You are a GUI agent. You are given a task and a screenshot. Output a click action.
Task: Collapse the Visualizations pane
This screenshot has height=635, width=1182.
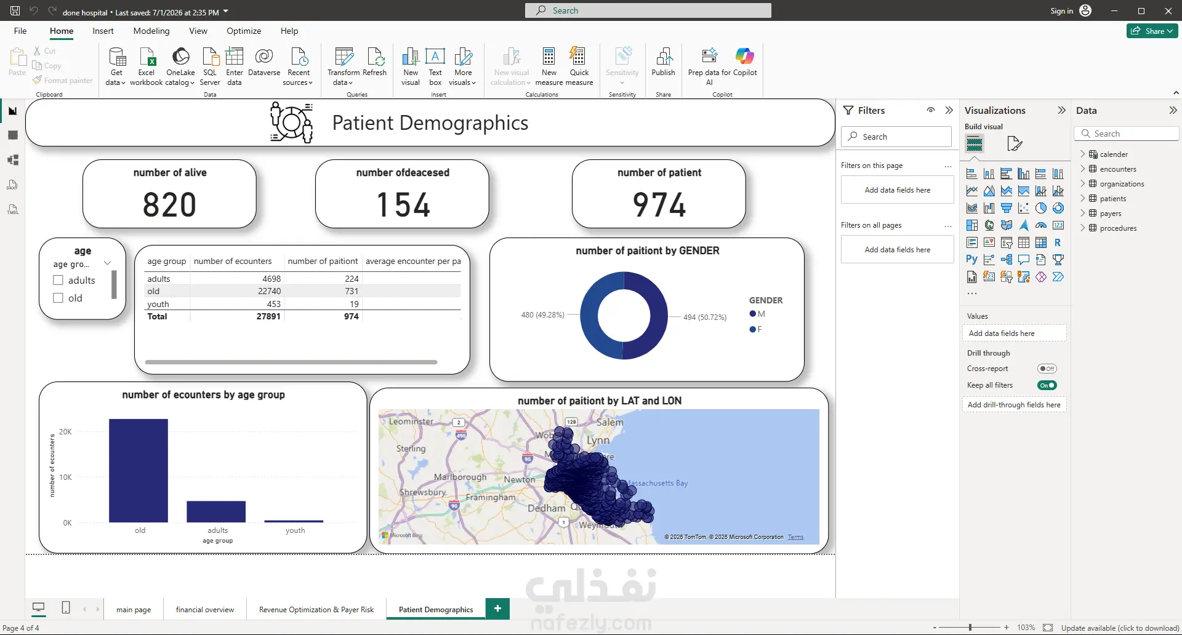(1061, 110)
